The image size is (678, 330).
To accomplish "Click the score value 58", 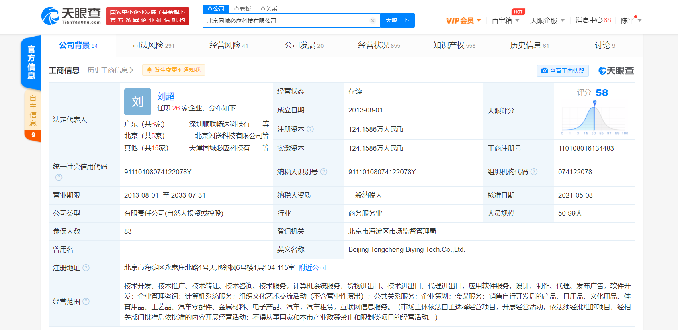I will (602, 92).
